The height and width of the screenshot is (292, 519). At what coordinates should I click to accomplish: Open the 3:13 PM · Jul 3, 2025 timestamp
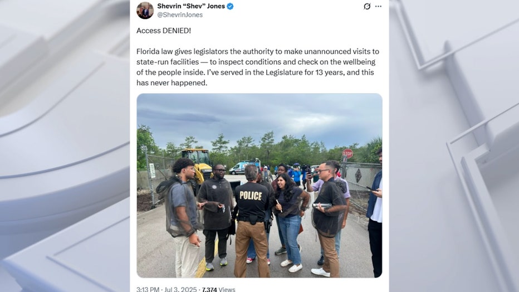click(167, 289)
